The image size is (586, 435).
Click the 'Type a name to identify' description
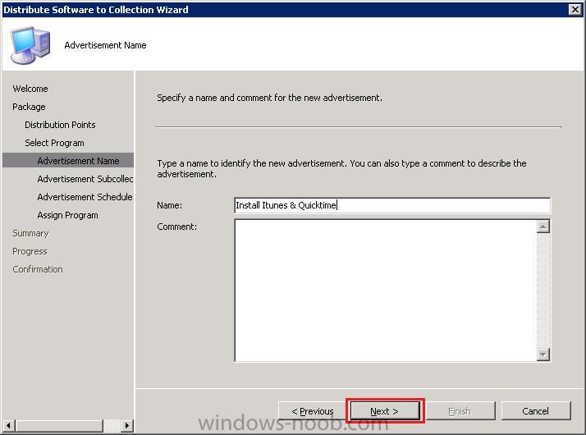pyautogui.click(x=341, y=168)
